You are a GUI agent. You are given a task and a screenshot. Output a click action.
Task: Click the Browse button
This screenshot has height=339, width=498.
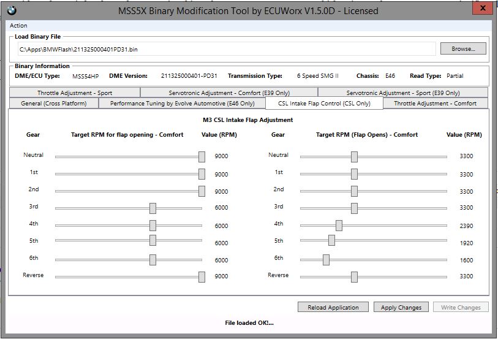[462, 48]
